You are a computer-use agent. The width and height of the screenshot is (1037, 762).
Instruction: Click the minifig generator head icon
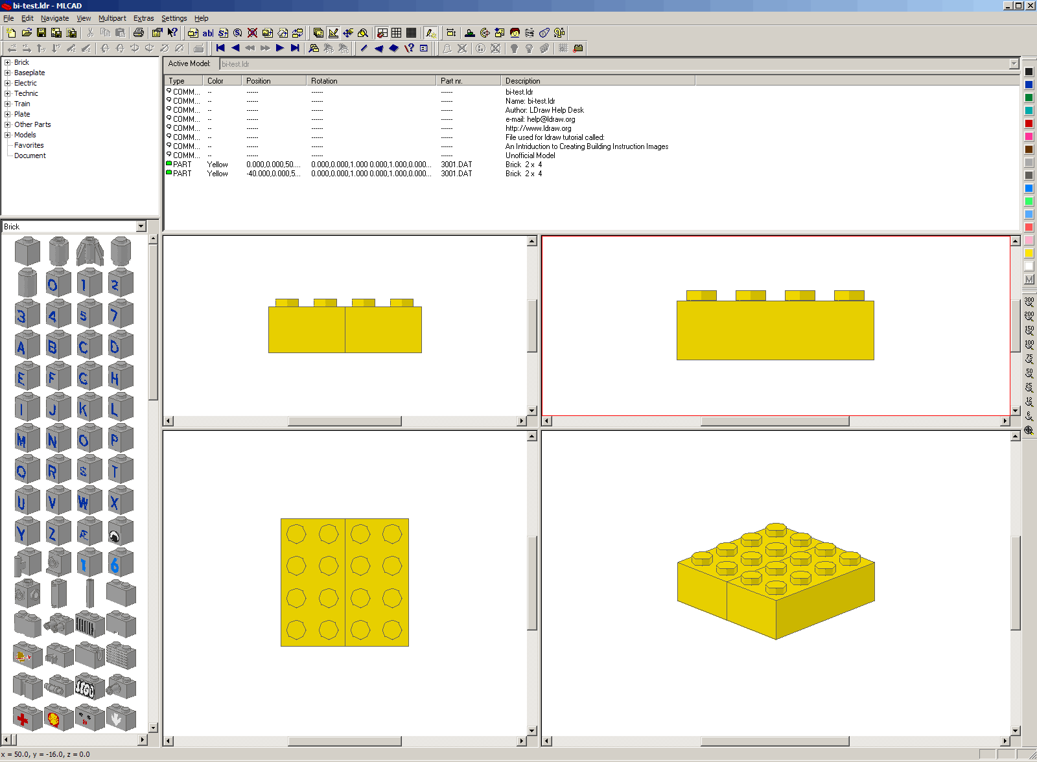tap(515, 32)
